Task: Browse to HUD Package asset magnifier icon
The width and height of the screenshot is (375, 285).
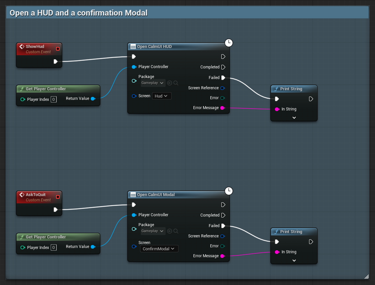Action: (176, 83)
